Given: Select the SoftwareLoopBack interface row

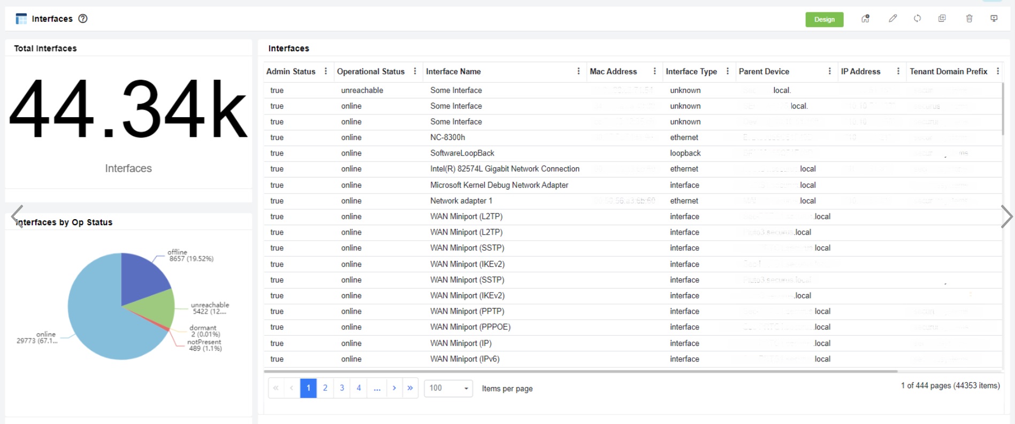Looking at the screenshot, I should [x=462, y=153].
